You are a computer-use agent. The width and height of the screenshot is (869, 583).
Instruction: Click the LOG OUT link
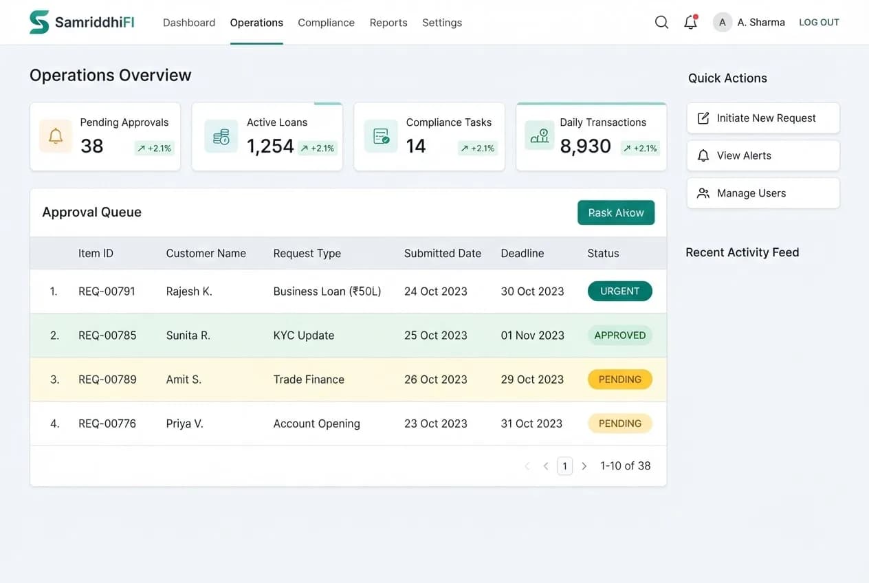pyautogui.click(x=819, y=23)
